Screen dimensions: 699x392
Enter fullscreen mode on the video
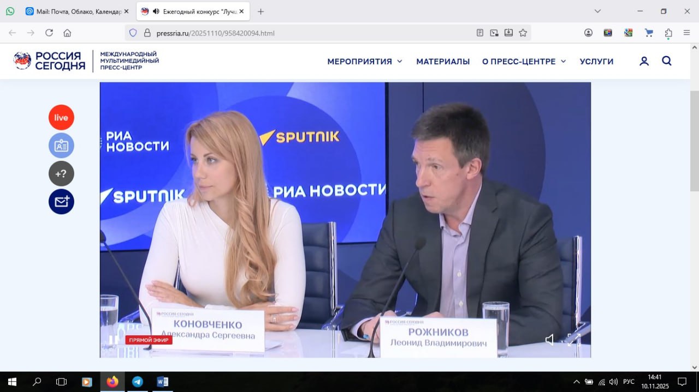click(573, 340)
